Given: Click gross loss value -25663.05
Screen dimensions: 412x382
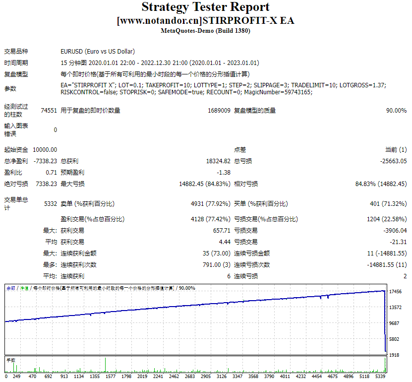Looking at the screenshot, I should coord(393,161).
